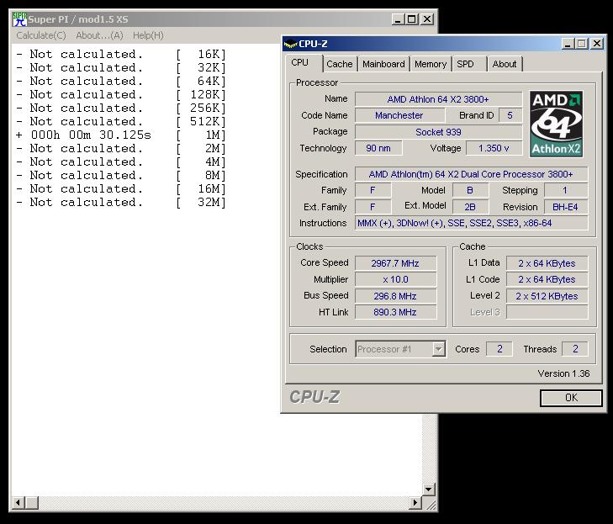Image resolution: width=613 pixels, height=524 pixels.
Task: Click the Super PI horizontal scrollbar thumb
Action: click(32, 502)
